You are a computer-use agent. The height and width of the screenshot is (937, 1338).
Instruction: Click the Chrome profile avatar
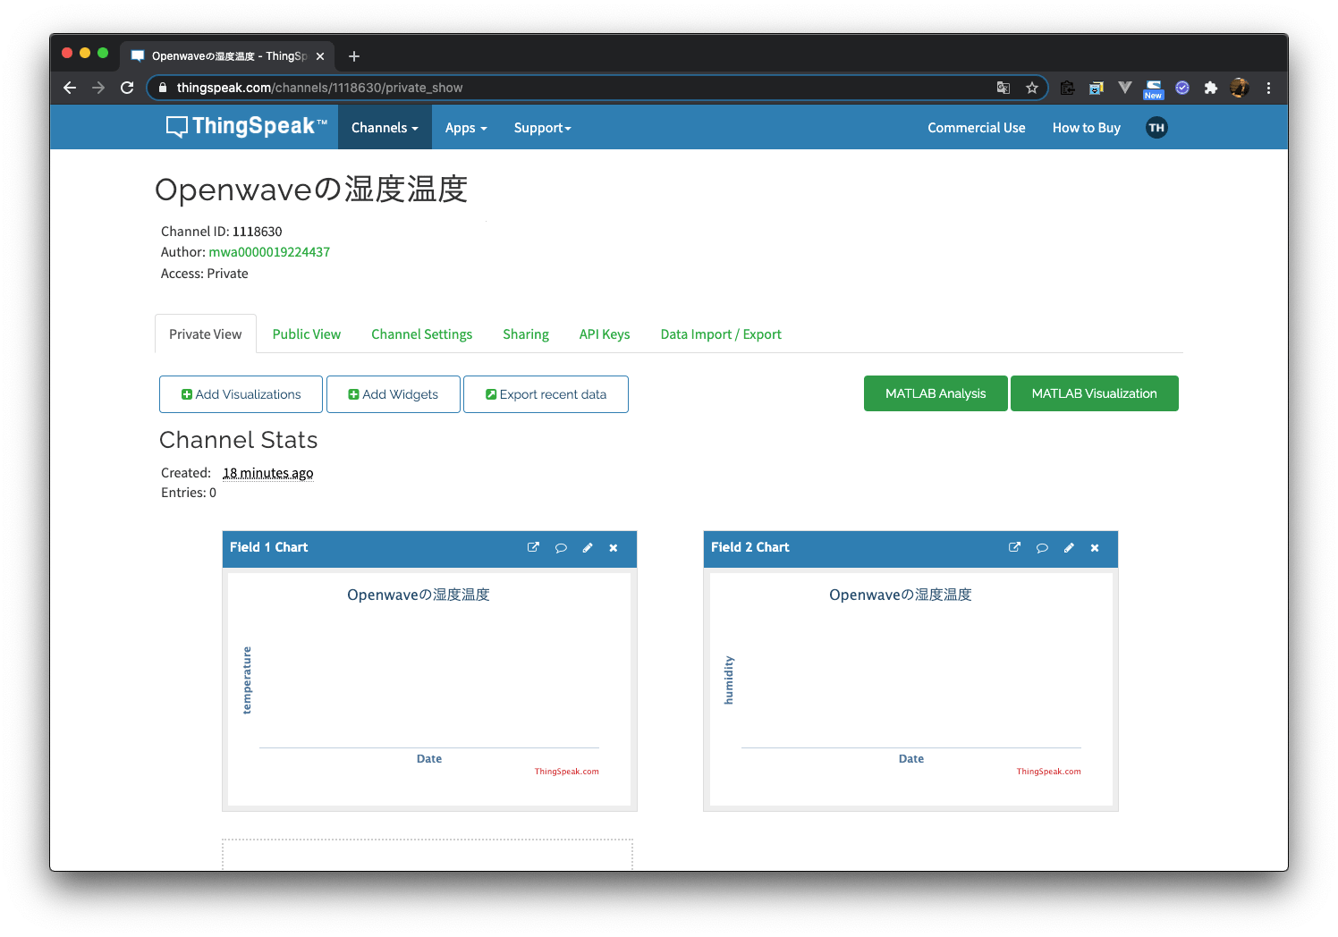[1240, 88]
